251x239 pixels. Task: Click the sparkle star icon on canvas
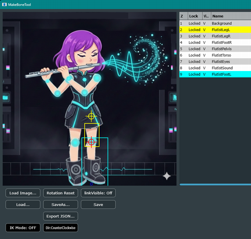tap(167, 176)
